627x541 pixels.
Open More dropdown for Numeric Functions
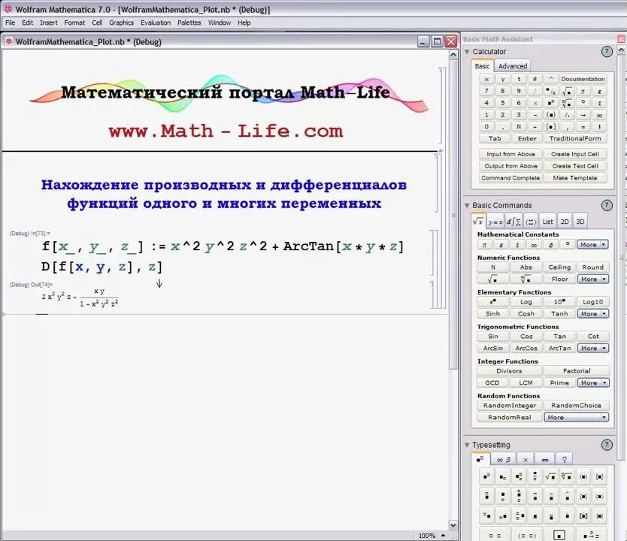pos(593,279)
